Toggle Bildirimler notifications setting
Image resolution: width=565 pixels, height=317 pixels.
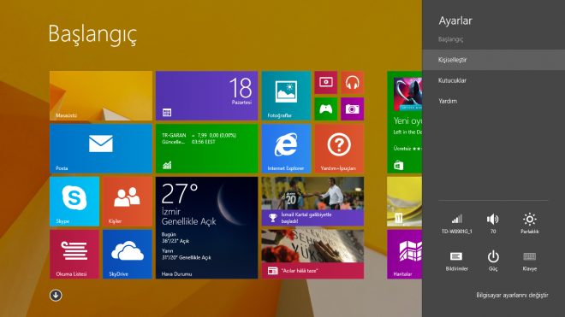coord(456,261)
